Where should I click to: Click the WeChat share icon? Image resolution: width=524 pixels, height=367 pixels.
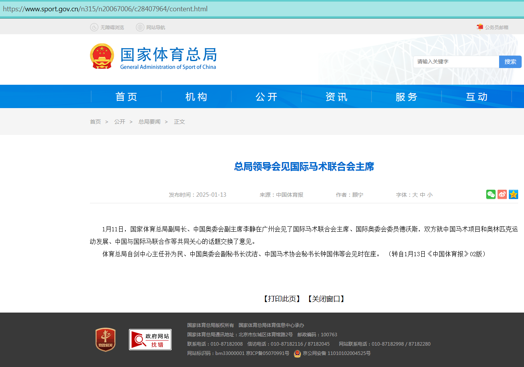coord(491,194)
